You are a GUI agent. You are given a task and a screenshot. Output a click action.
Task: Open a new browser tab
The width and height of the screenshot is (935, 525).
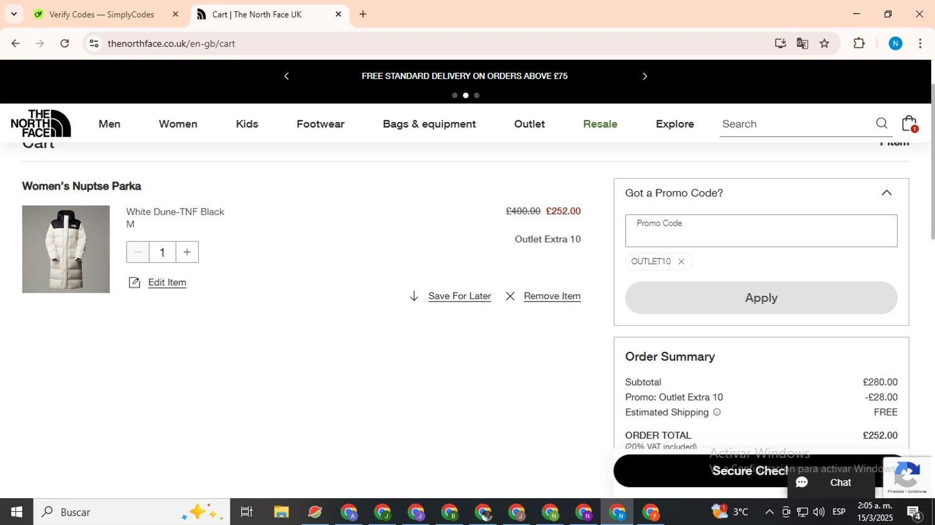[363, 14]
